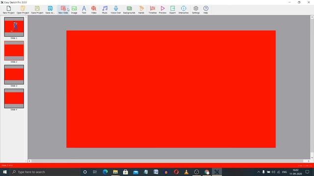Image resolution: width=314 pixels, height=176 pixels.
Task: Click horizontal scrollbar right arrow
Action: tap(309, 161)
